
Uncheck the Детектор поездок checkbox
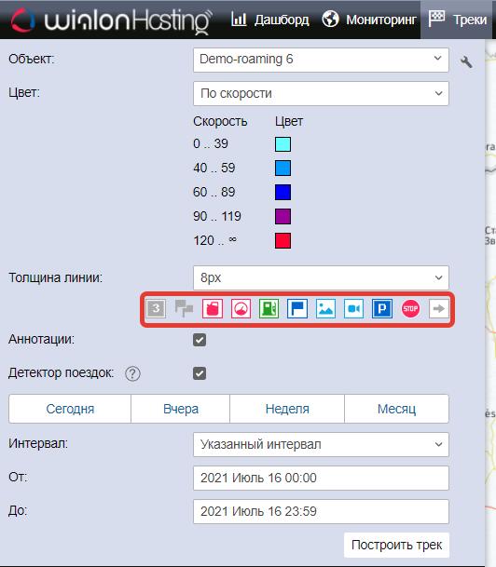200,373
